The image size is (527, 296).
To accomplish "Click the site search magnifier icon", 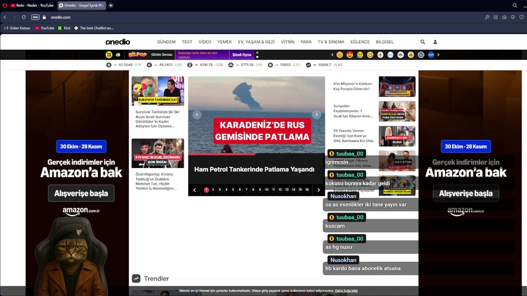I will 422,42.
